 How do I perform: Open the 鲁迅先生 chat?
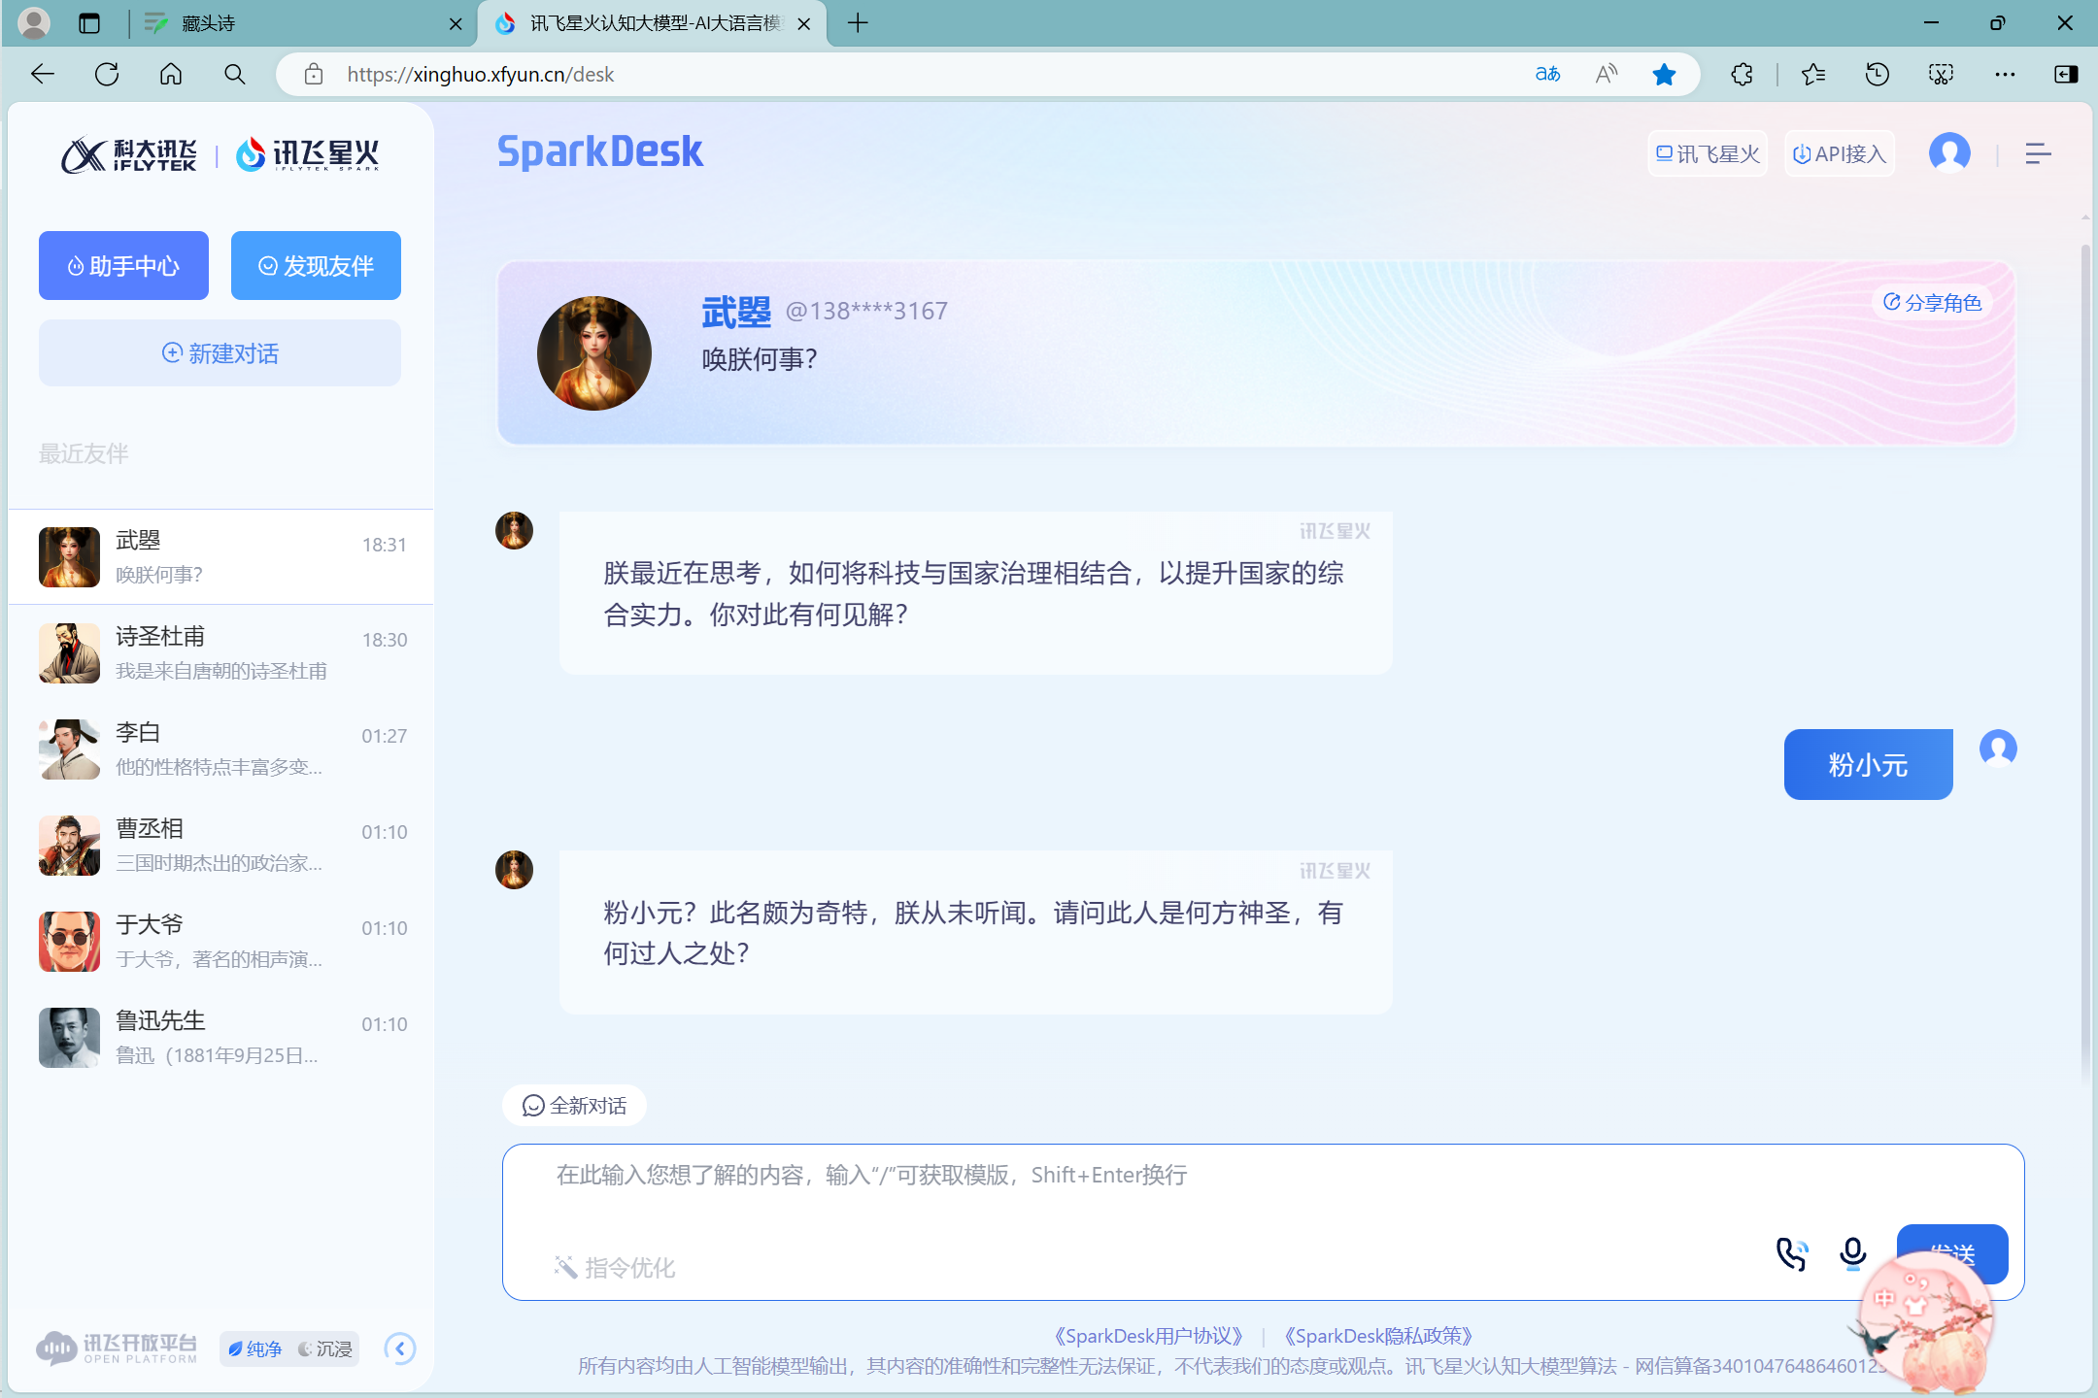pyautogui.click(x=221, y=1037)
